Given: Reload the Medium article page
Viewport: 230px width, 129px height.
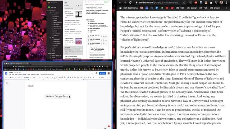Looking at the screenshot, I should point(130,3).
